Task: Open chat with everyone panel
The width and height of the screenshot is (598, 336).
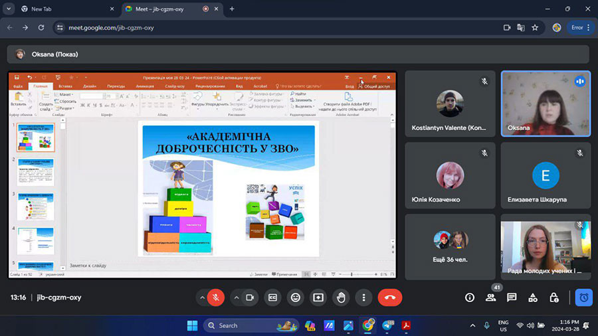Action: [512, 297]
